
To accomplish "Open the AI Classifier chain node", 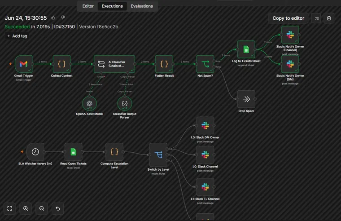I will pyautogui.click(x=114, y=64).
